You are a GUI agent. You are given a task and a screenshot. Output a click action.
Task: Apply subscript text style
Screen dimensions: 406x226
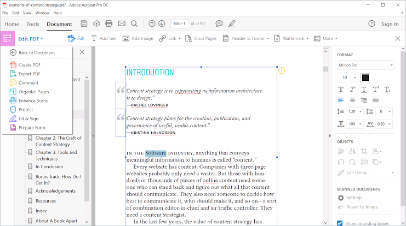coord(387,90)
